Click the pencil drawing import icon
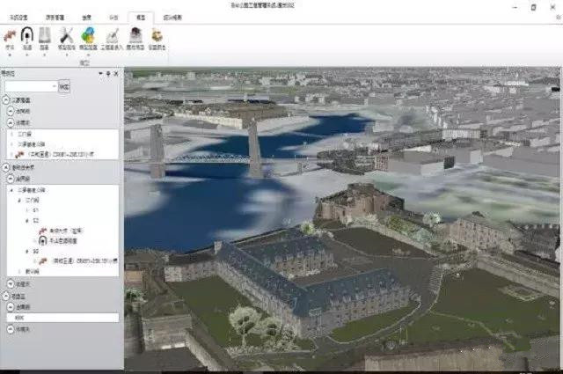The image size is (563, 374). [112, 36]
